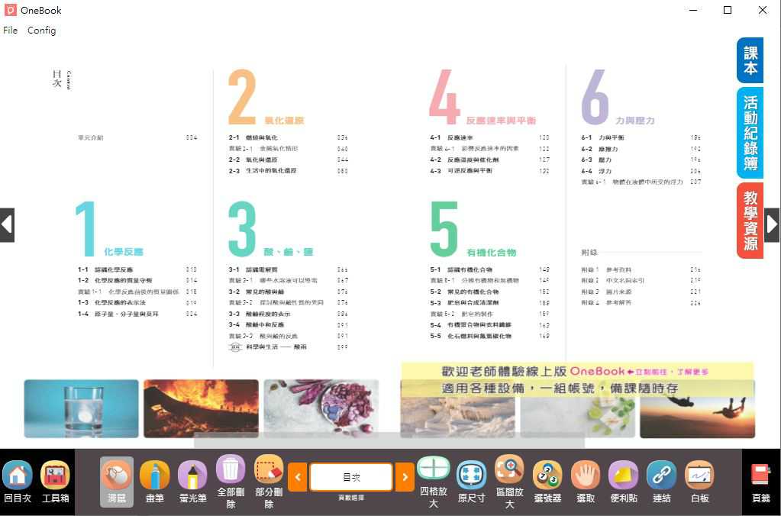The image size is (781, 516).
Task: Open the Config menu
Action: click(x=42, y=31)
